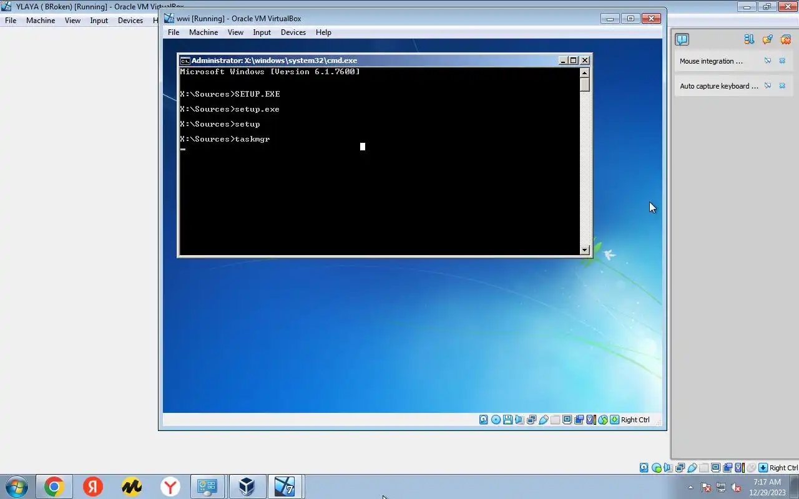Open Machine menu in YLAYA window
Viewport: 799px width, 499px height.
(41, 21)
